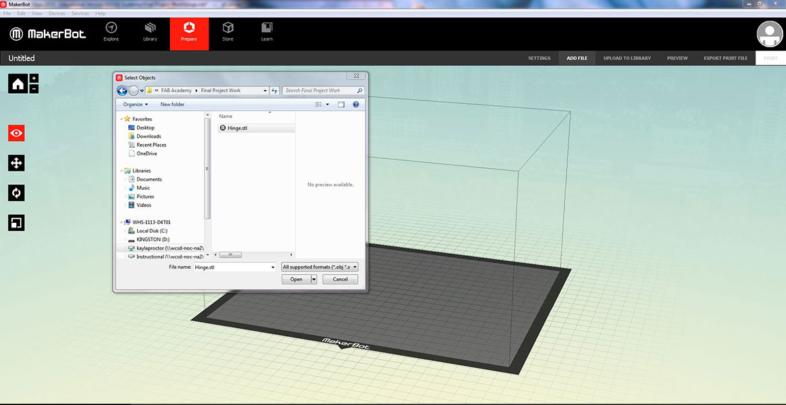Open the Devices menu
This screenshot has height=405, width=786.
coord(57,13)
